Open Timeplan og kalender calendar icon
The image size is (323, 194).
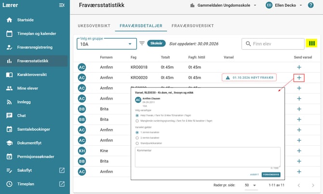click(9, 34)
